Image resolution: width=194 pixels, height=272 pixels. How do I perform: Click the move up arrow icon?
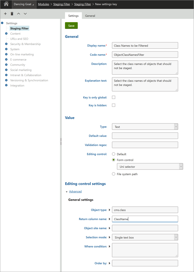click(x=19, y=14)
